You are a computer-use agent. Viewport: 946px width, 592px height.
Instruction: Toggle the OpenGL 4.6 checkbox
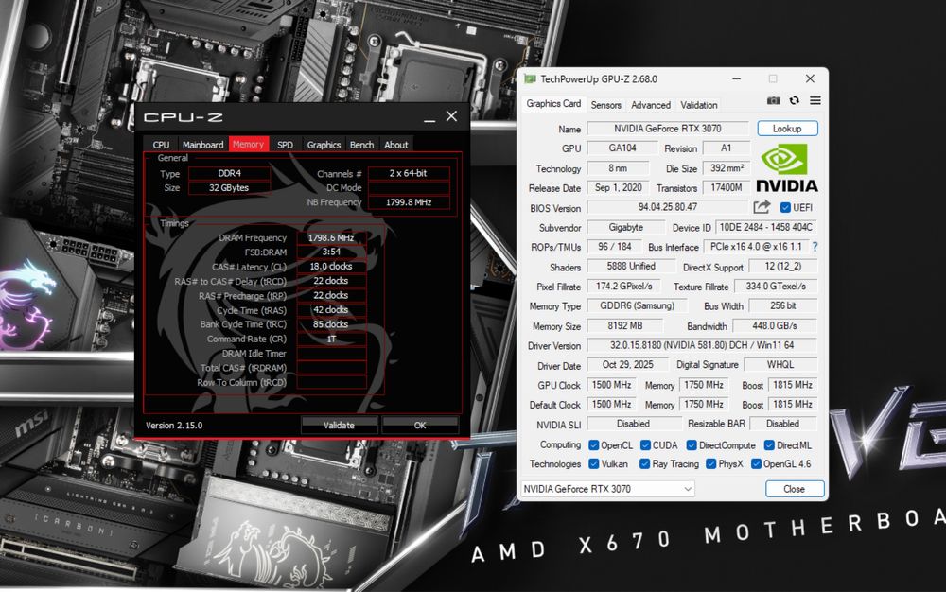click(756, 463)
